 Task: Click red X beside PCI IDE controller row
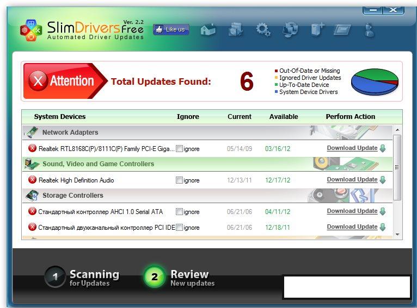(x=33, y=227)
